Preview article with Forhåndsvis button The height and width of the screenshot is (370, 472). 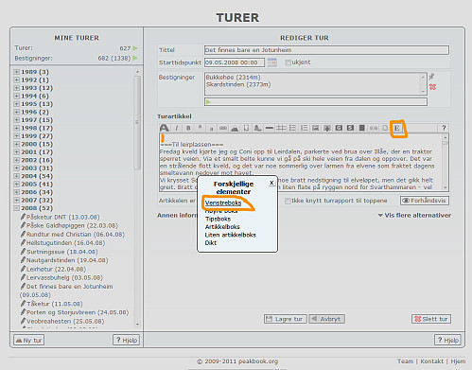click(x=425, y=201)
